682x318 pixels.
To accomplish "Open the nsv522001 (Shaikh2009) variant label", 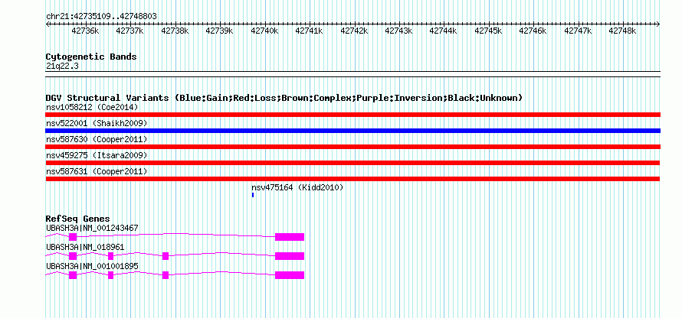I will click(97, 124).
